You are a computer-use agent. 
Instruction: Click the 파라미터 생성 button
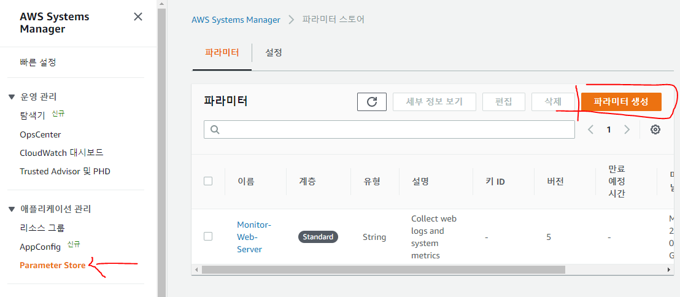point(621,102)
